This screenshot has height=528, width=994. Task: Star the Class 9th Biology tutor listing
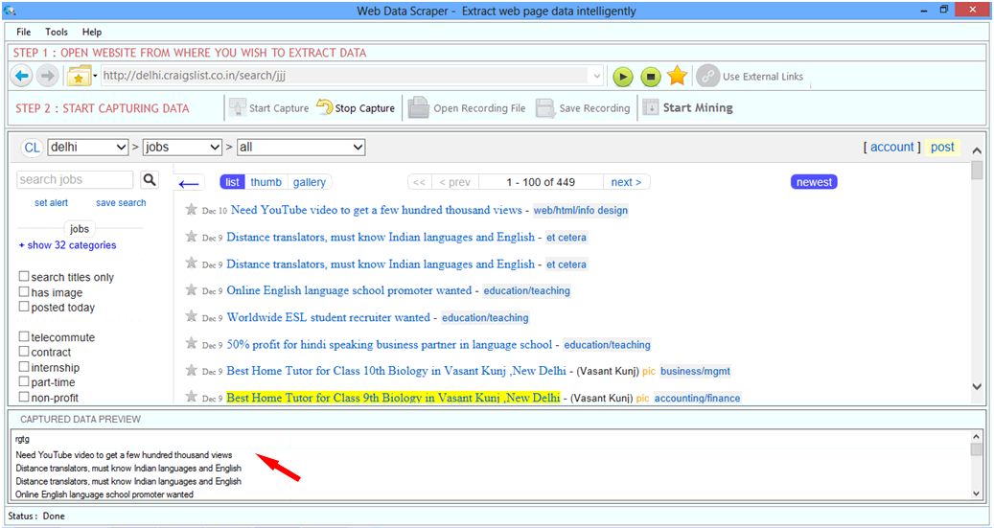(x=191, y=397)
